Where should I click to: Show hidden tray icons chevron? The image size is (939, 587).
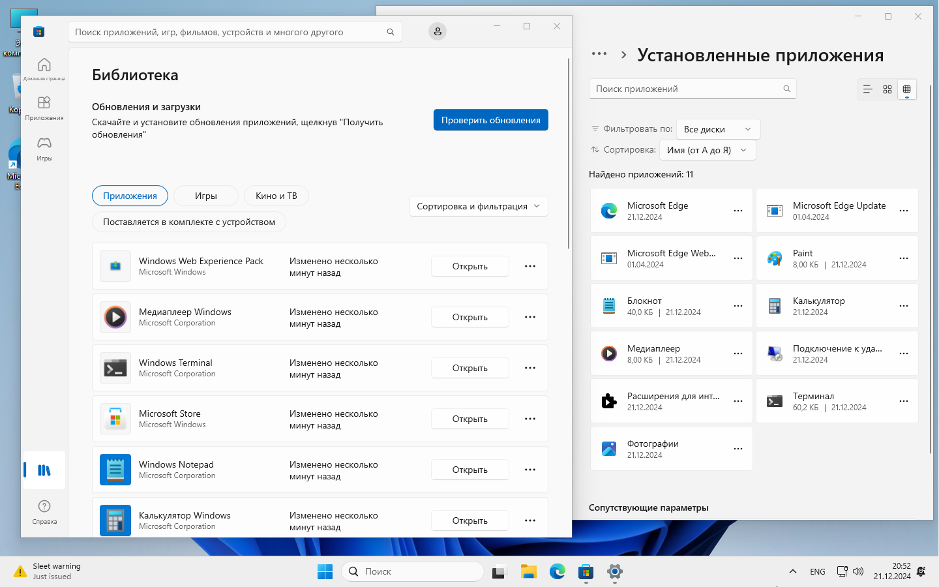click(793, 571)
